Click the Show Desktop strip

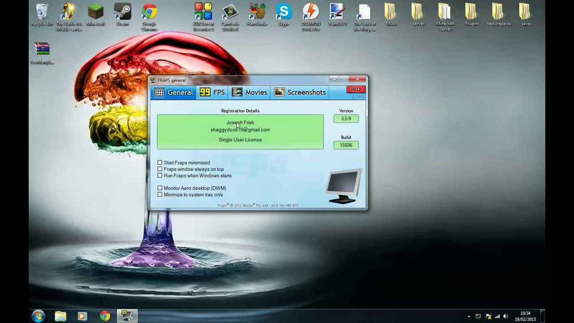542,316
